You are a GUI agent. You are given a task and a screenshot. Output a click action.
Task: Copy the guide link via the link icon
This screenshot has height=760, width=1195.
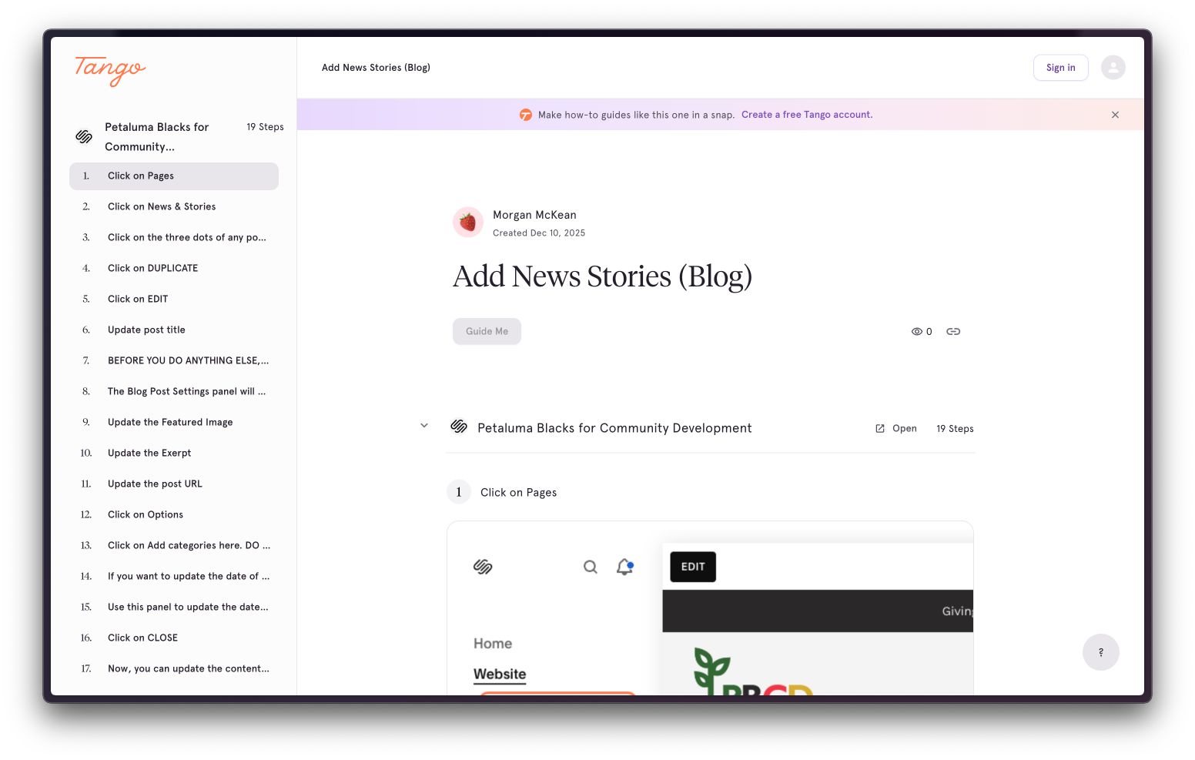tap(953, 331)
